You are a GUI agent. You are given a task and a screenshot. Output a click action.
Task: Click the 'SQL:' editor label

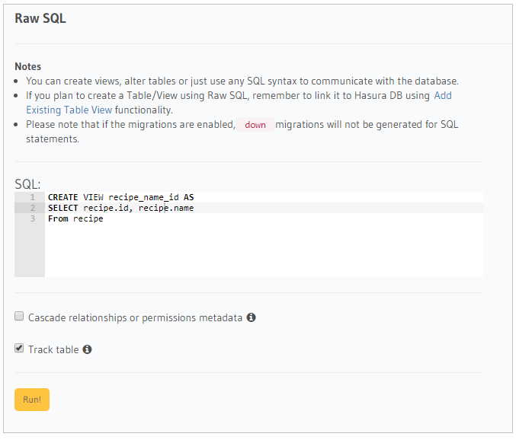coord(27,184)
